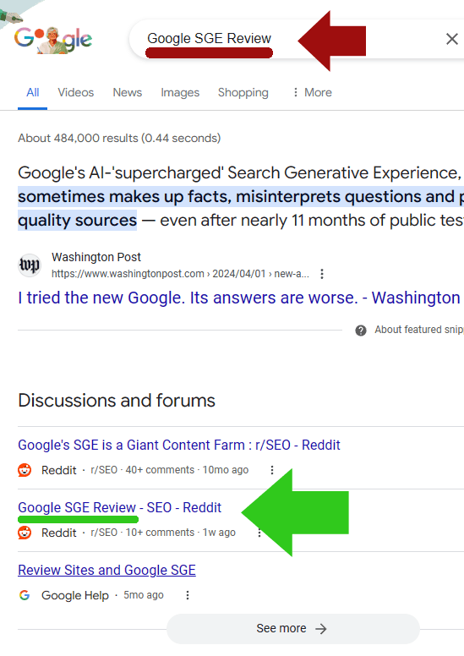Open options for Giant Content Farm Reddit result
The width and height of the screenshot is (464, 656).
(272, 470)
